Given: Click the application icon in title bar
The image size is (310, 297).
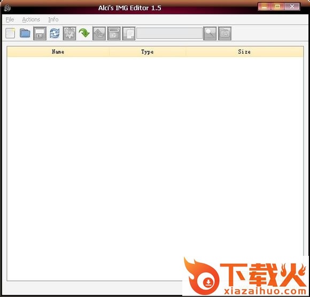Looking at the screenshot, I should (x=7, y=8).
